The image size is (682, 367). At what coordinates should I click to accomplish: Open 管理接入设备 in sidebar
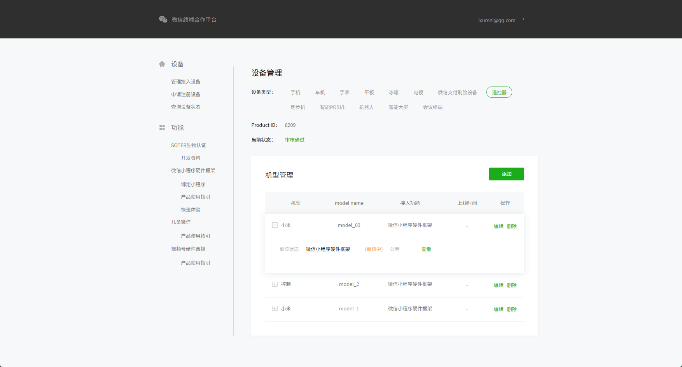click(186, 81)
